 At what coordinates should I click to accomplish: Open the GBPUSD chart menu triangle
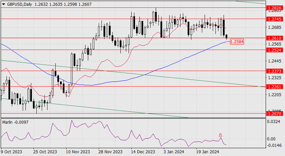pyautogui.click(x=3, y=4)
